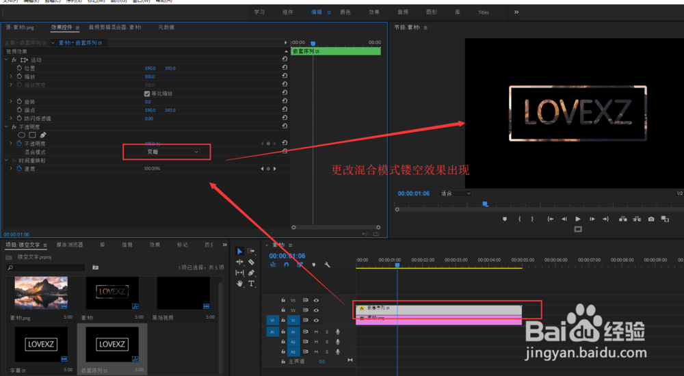Expand the 防闪烁滤镜 property
Viewport: 684px width, 376px height.
click(x=11, y=118)
